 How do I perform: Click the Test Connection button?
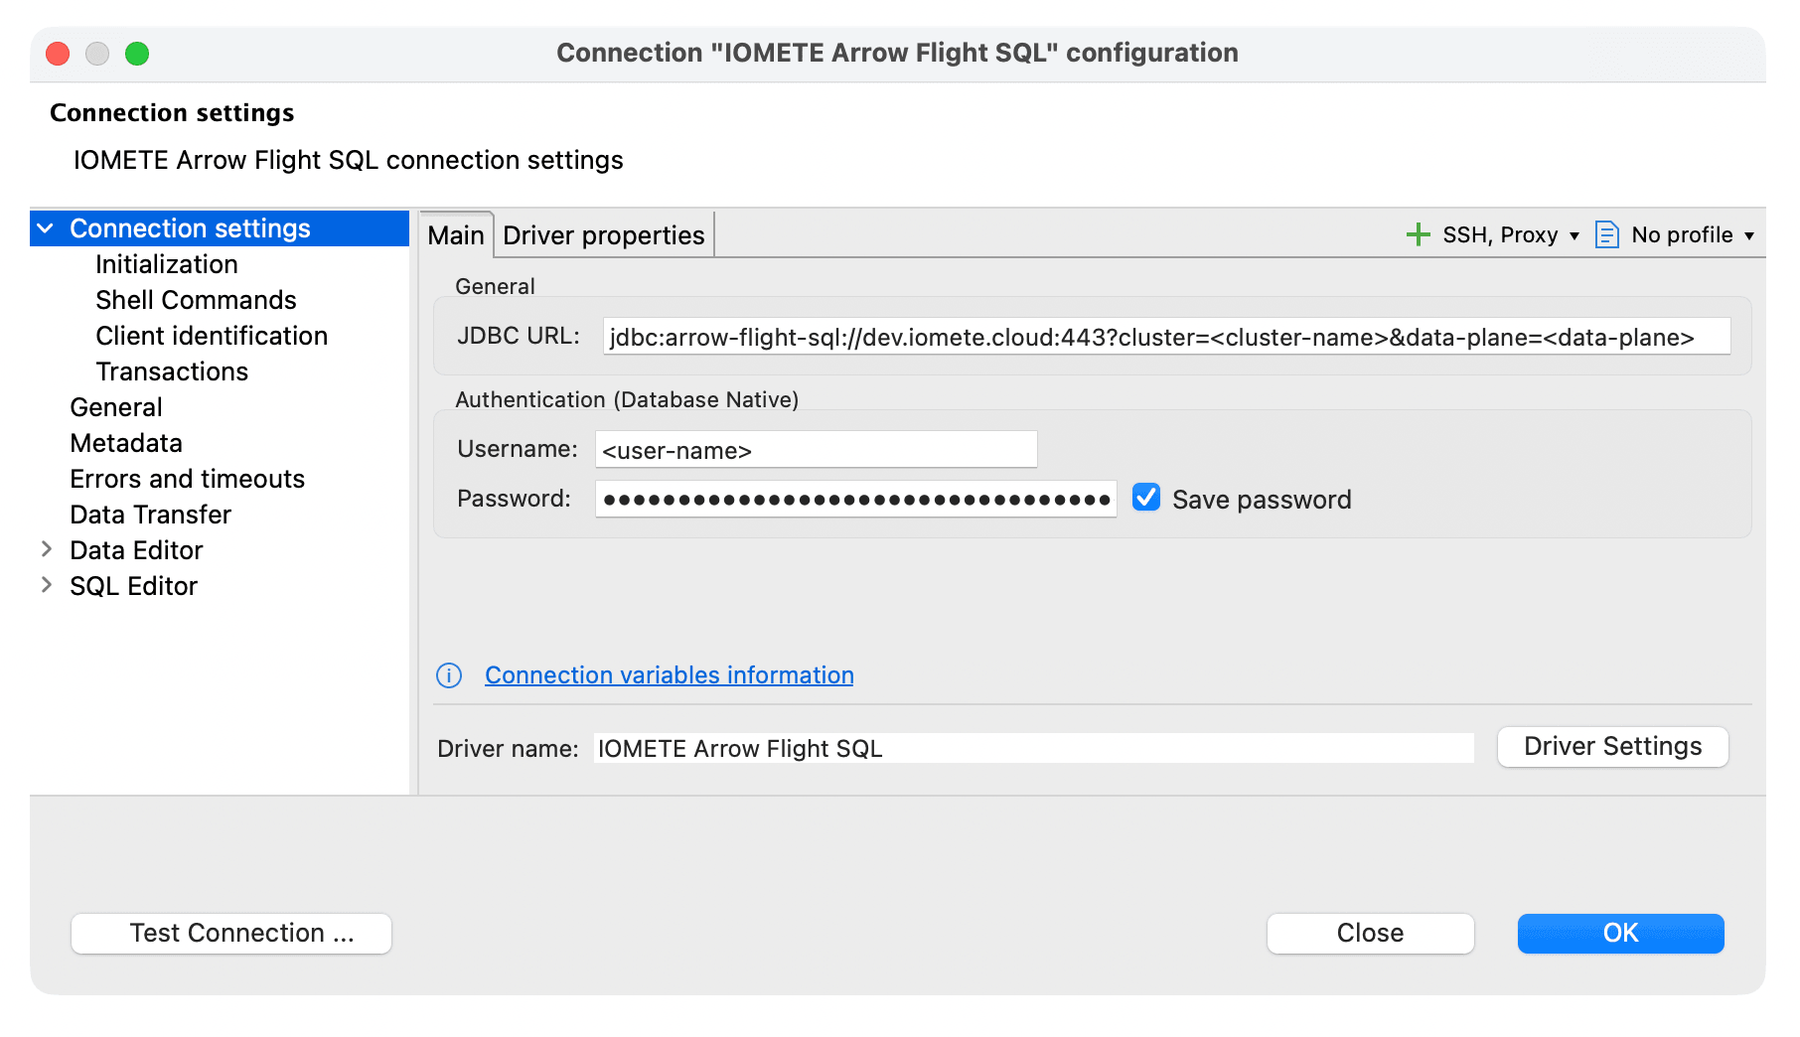(x=231, y=934)
